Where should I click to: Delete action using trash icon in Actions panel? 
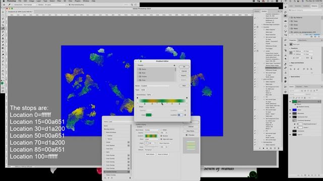[279, 148]
